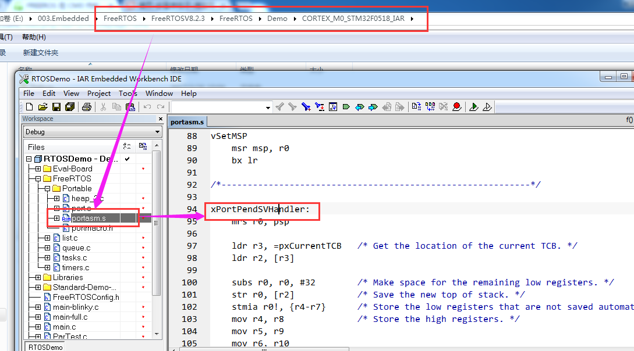The height and width of the screenshot is (351, 634).
Task: Jump to the next bookmark
Action: [x=373, y=107]
